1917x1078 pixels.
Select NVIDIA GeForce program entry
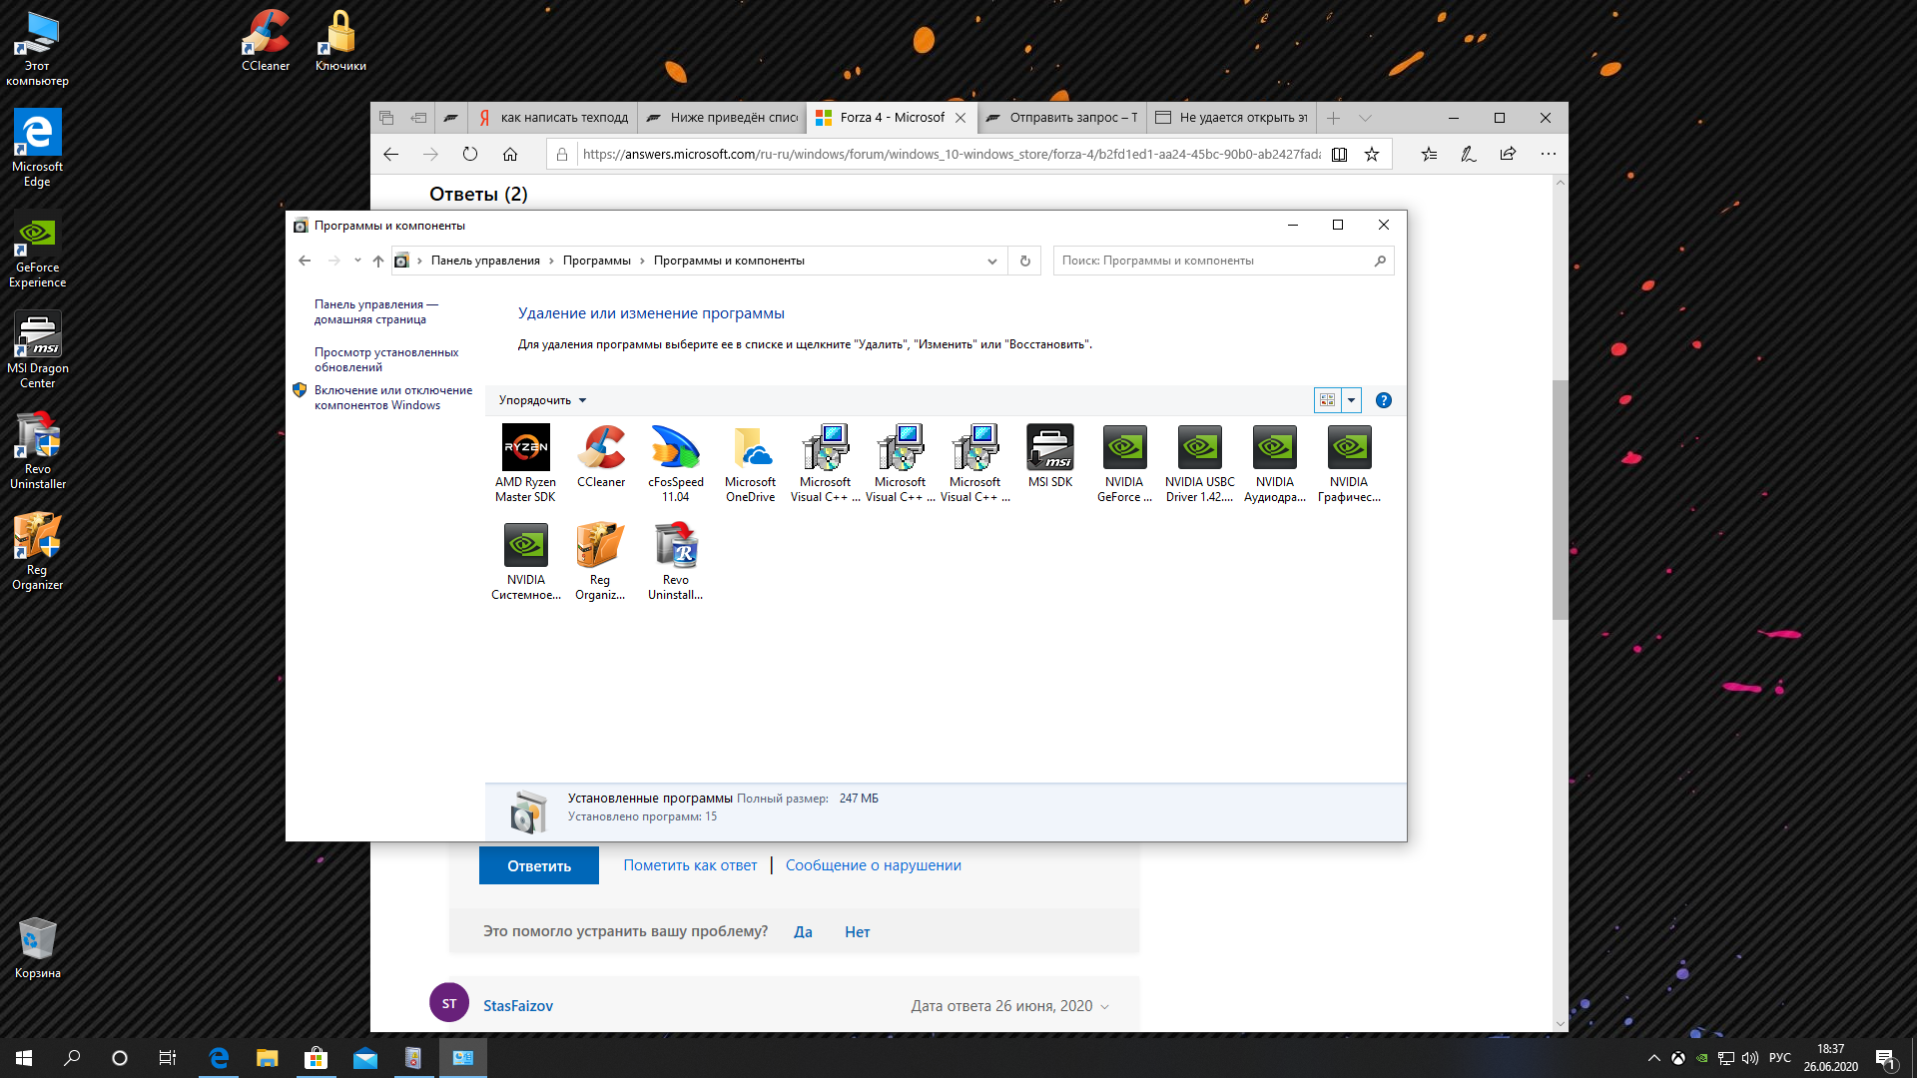pyautogui.click(x=1124, y=463)
